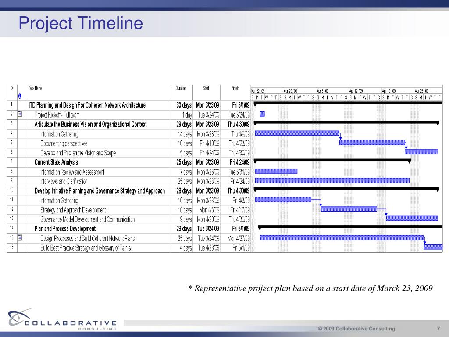
Task: Select 'Build Best Practice Strategy and Glossary of Terms'
Action: coord(86,248)
